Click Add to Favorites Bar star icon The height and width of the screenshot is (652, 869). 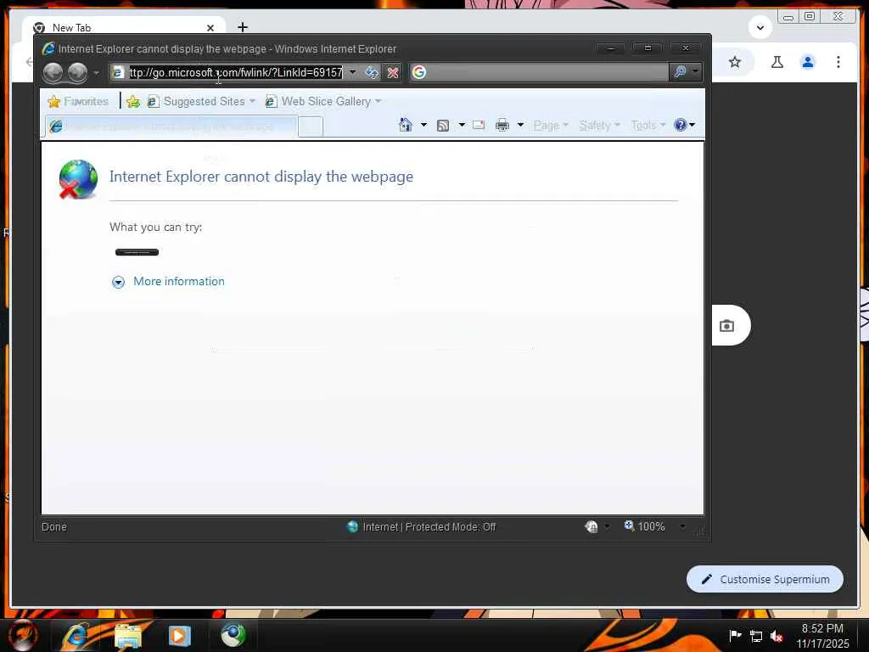[x=133, y=102]
